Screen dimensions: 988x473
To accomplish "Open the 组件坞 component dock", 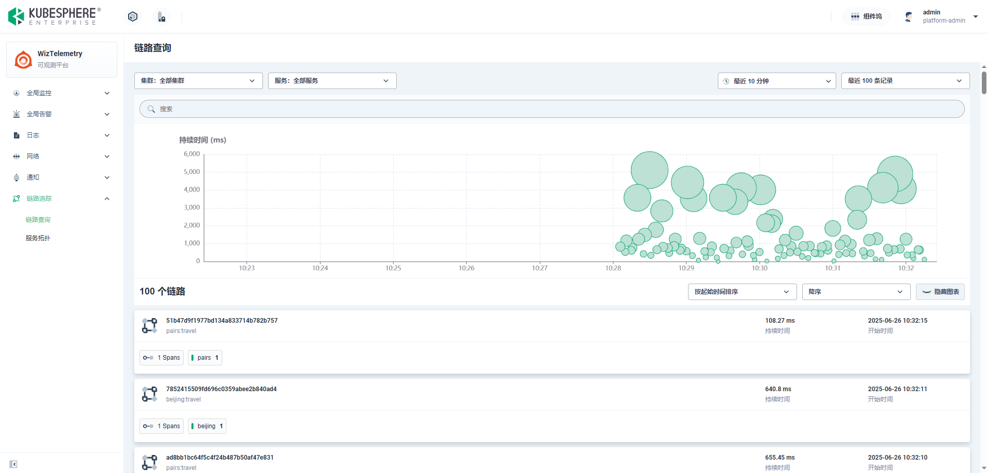I will (866, 16).
